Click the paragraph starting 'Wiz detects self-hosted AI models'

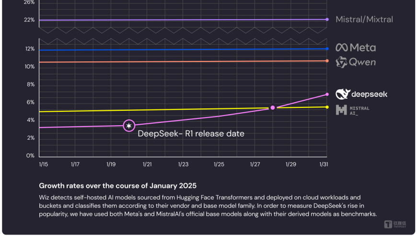click(208, 206)
